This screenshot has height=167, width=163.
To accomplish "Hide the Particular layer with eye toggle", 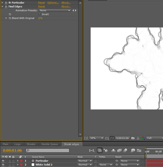I will point(3,161).
